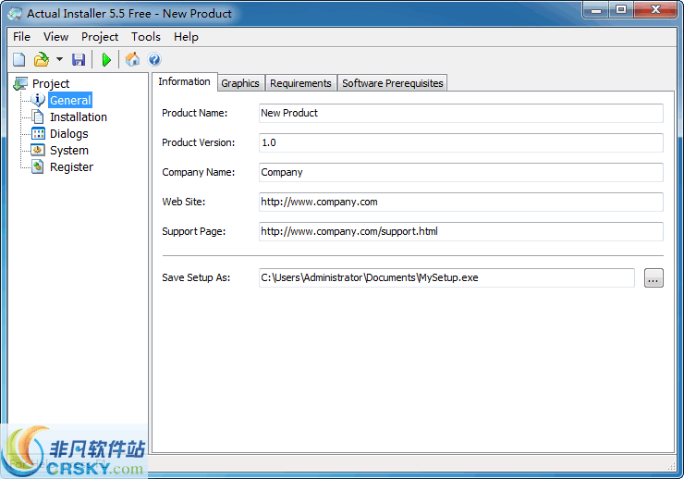Maximize the Actual Installer window
This screenshot has height=479, width=684.
(621, 9)
